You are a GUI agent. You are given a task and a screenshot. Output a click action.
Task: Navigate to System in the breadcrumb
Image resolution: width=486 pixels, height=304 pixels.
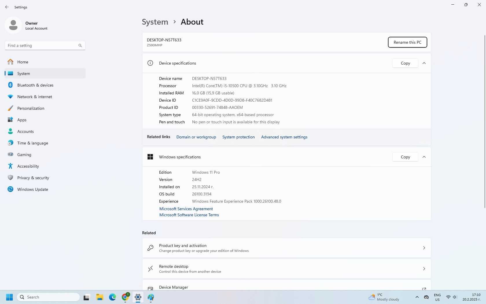(x=155, y=22)
